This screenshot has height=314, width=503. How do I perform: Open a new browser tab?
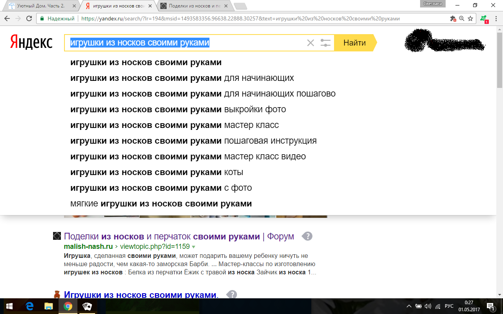pyautogui.click(x=240, y=6)
